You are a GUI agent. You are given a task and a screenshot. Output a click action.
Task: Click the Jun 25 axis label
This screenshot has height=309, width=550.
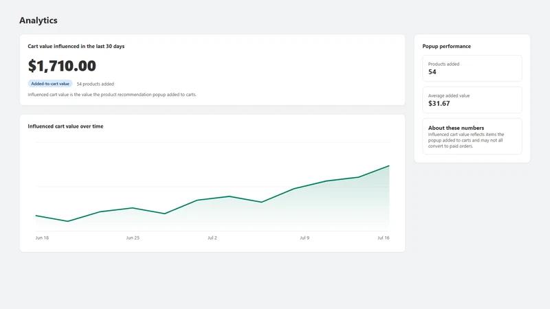coord(133,238)
